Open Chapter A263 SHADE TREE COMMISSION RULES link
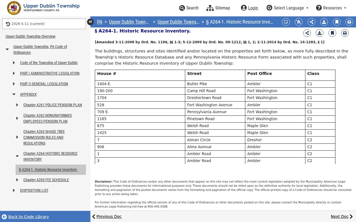 pos(44,137)
